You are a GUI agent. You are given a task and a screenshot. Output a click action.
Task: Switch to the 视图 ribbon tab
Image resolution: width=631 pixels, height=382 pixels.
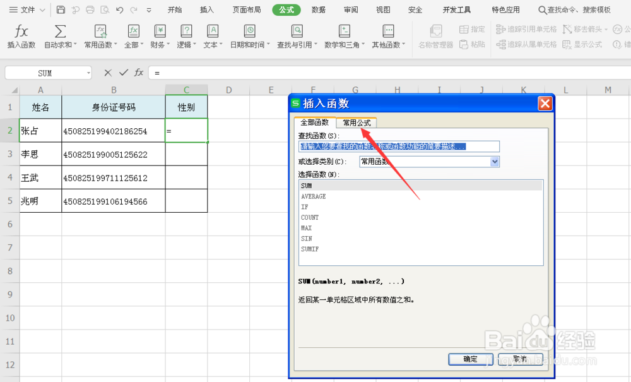point(383,9)
